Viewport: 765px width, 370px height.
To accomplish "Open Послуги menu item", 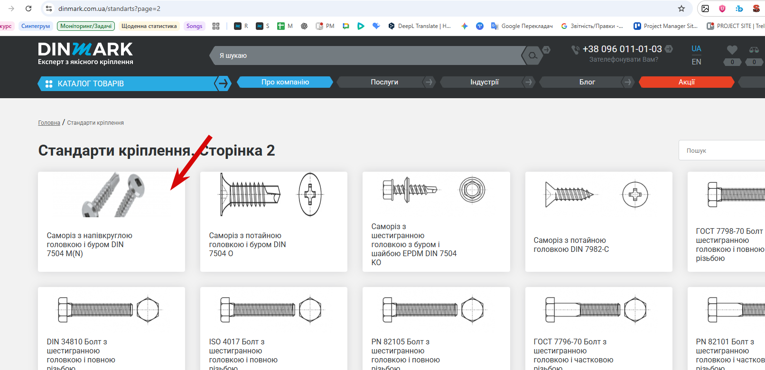I will 384,82.
